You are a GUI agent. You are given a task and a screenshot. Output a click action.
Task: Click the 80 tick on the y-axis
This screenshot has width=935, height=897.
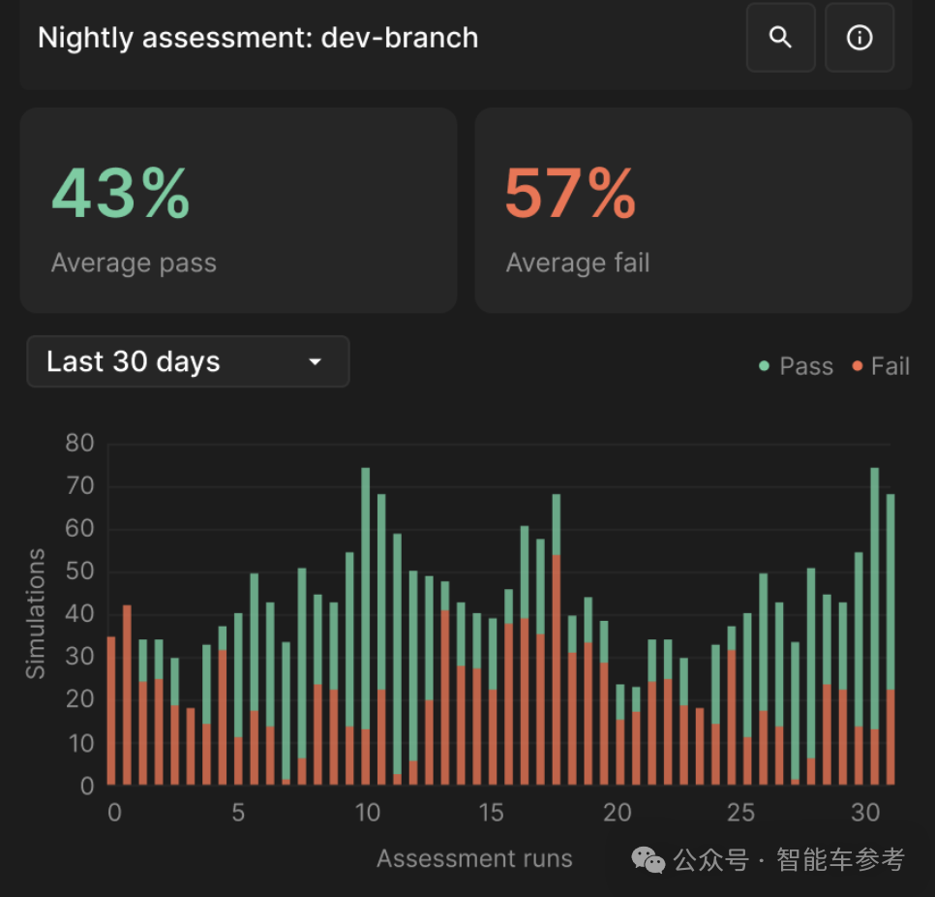[x=79, y=444]
